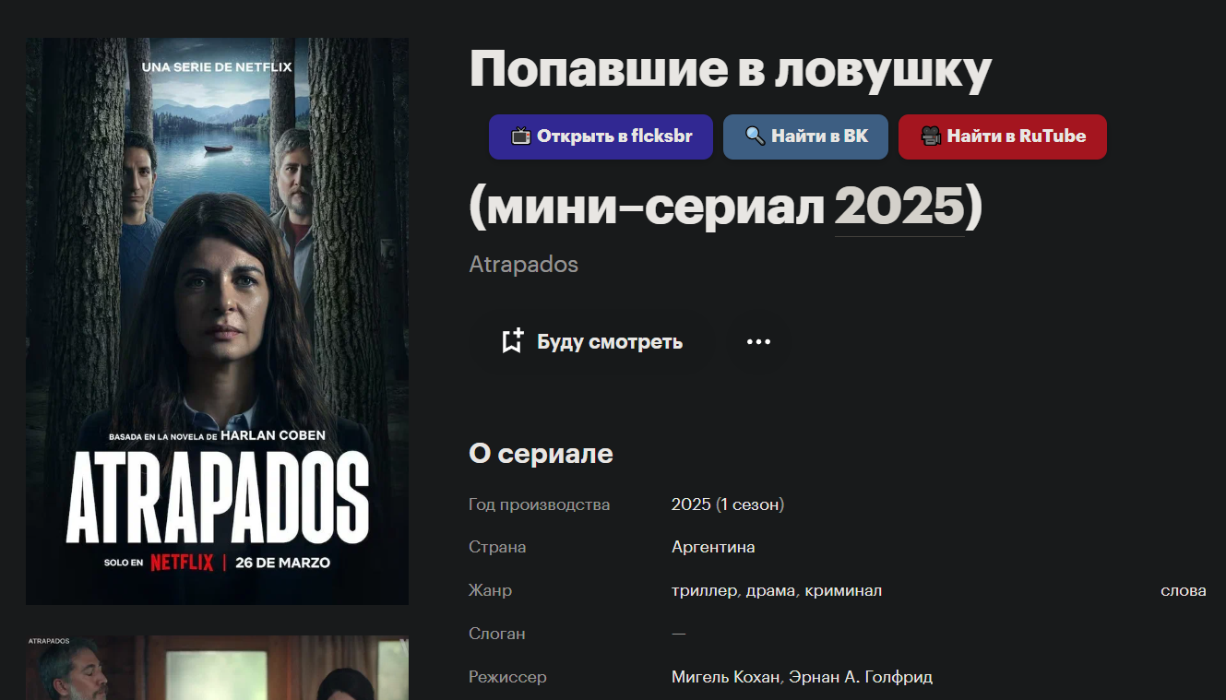Open the three-dots more options menu
This screenshot has height=700, width=1226.
(x=758, y=342)
